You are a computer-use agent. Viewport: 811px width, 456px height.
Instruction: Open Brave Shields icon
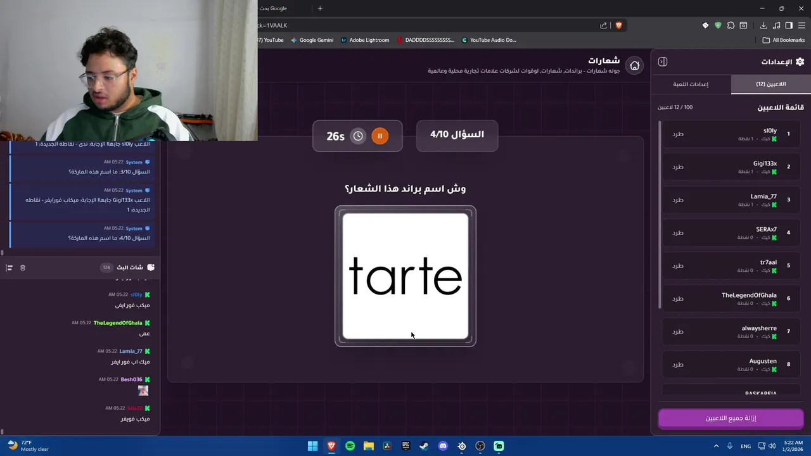[x=618, y=25]
